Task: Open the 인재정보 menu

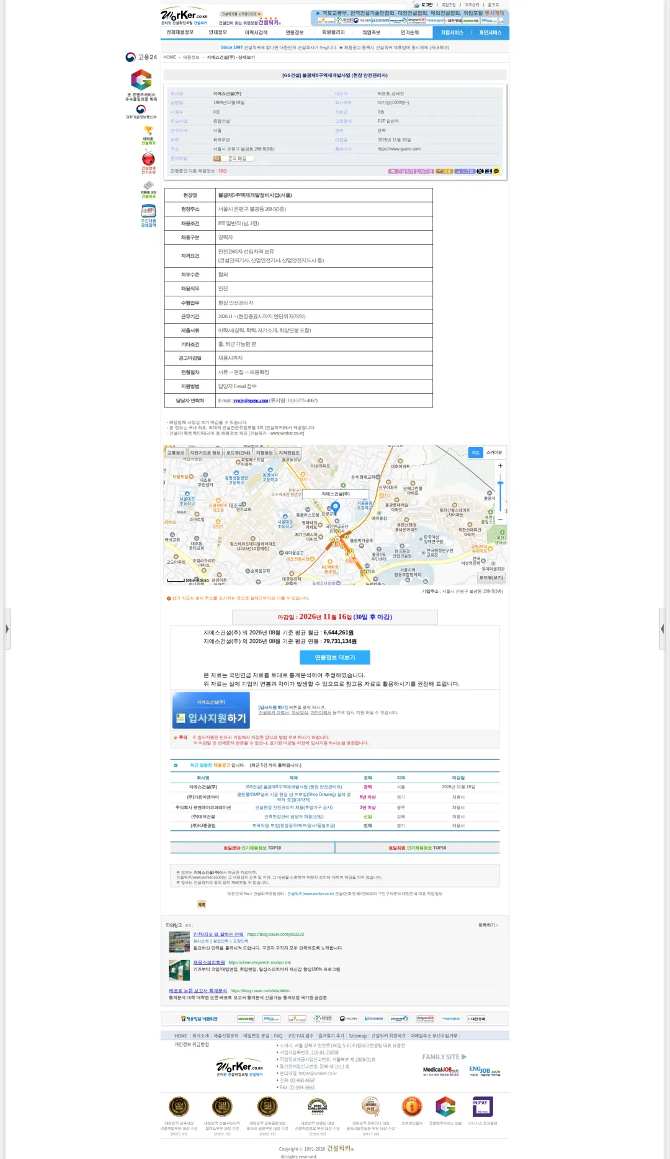Action: click(218, 33)
